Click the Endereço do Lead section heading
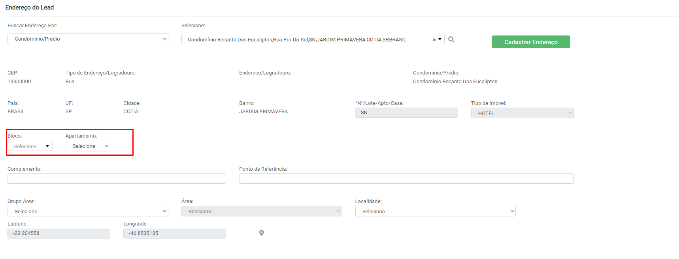This screenshot has width=679, height=259. [30, 7]
